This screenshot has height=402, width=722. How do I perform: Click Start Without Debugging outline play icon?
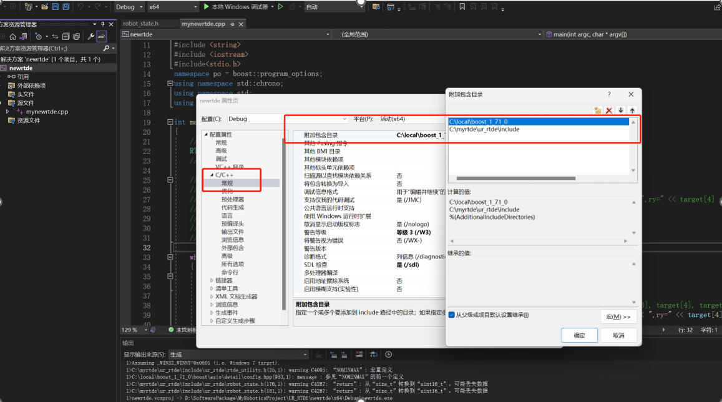coord(280,6)
